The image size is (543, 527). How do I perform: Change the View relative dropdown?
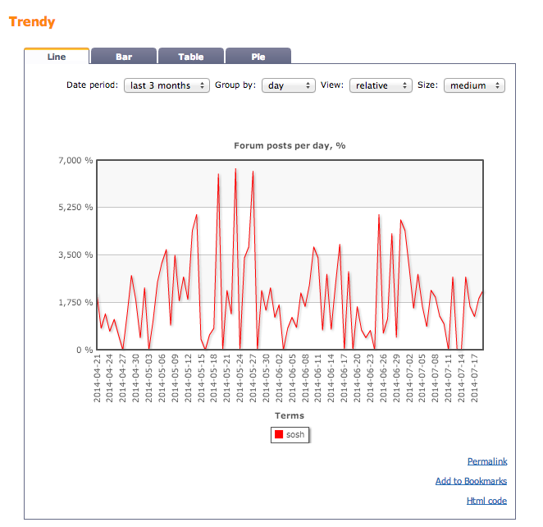[x=380, y=85]
